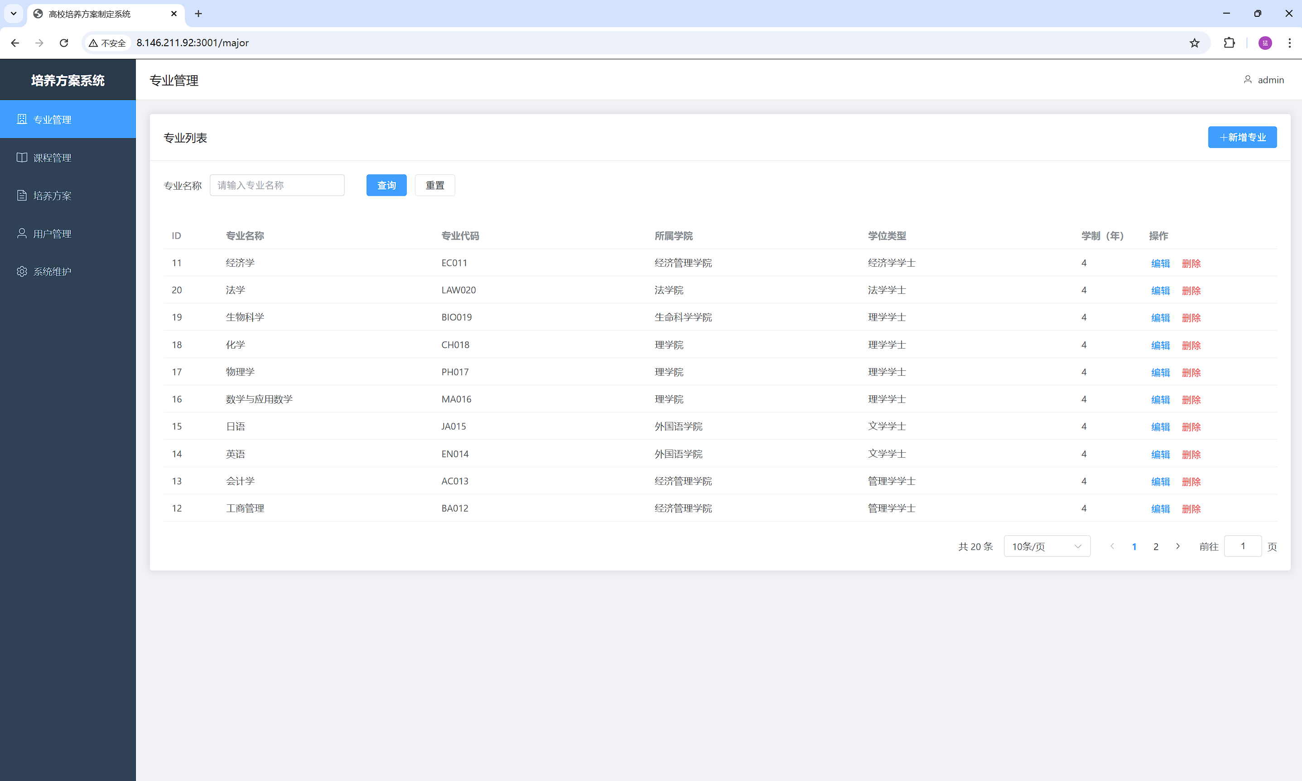Click the 新增专业 button
This screenshot has width=1302, height=781.
(1242, 137)
